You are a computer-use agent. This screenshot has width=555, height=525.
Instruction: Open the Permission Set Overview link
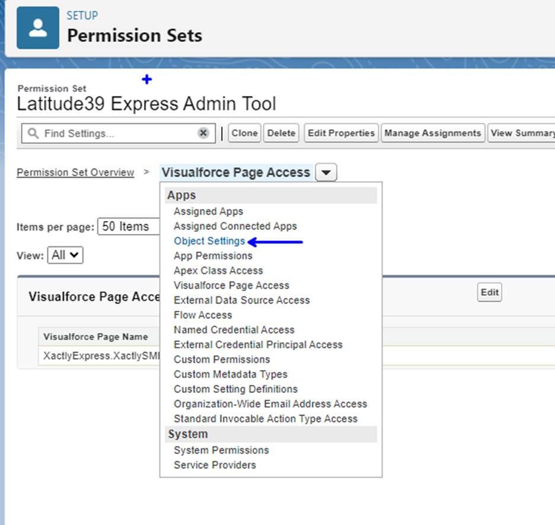[75, 172]
